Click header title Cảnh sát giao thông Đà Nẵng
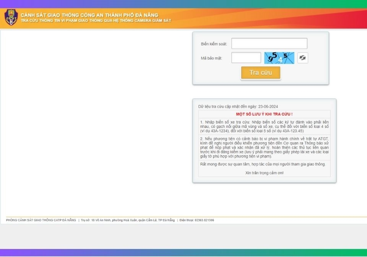 [89, 15]
